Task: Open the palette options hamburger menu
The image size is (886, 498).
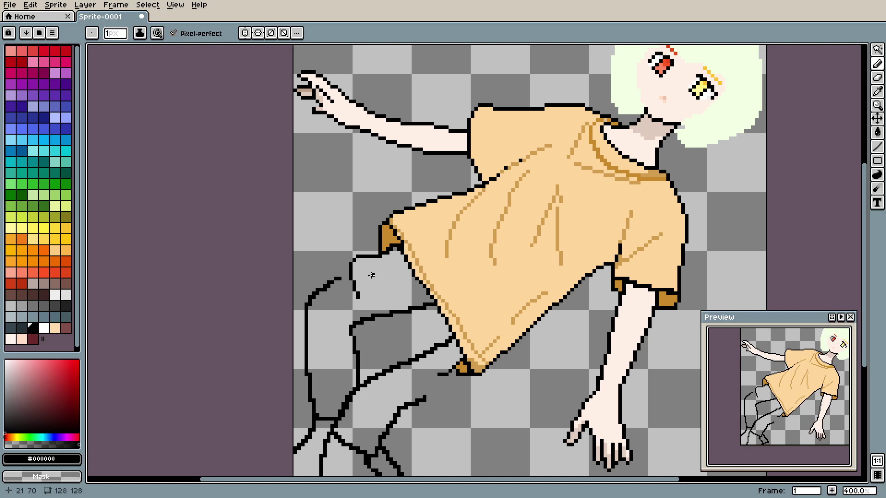Action: 52,33
